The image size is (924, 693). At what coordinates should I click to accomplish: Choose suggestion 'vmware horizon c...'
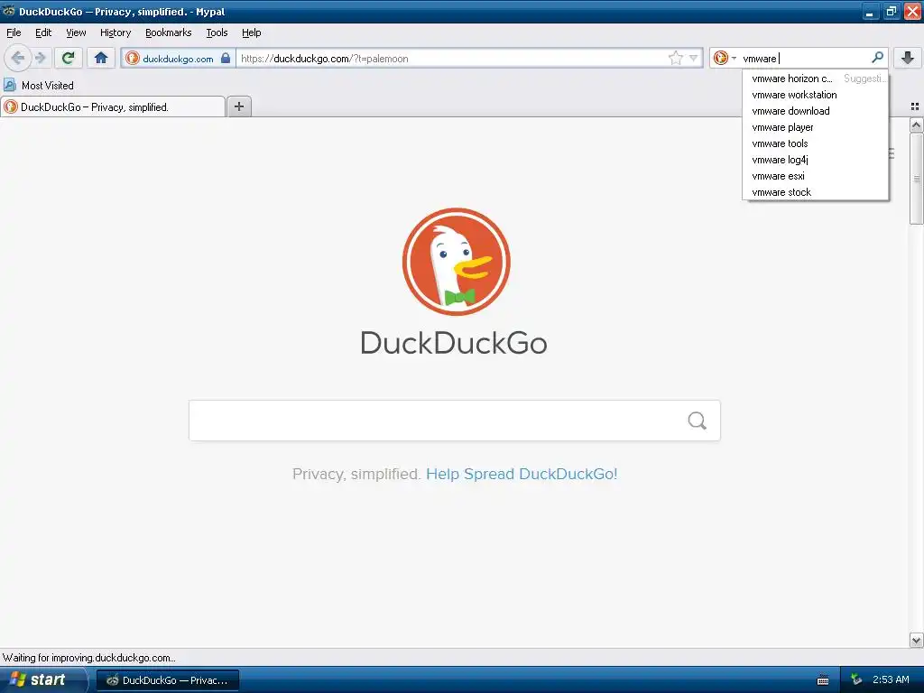815,79
